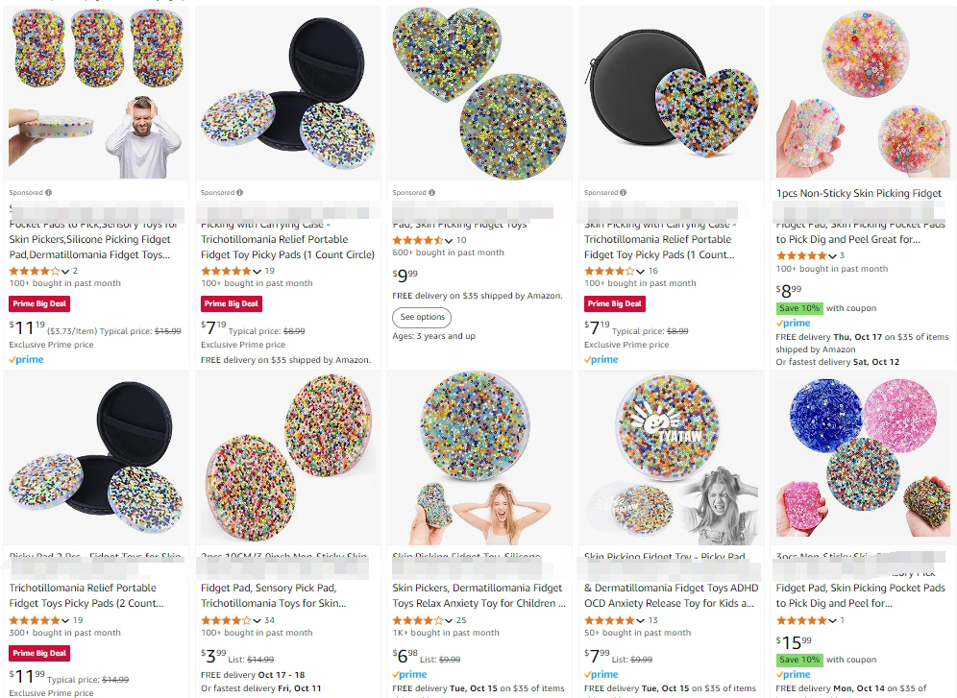Open the 16 reviews count link

(653, 271)
